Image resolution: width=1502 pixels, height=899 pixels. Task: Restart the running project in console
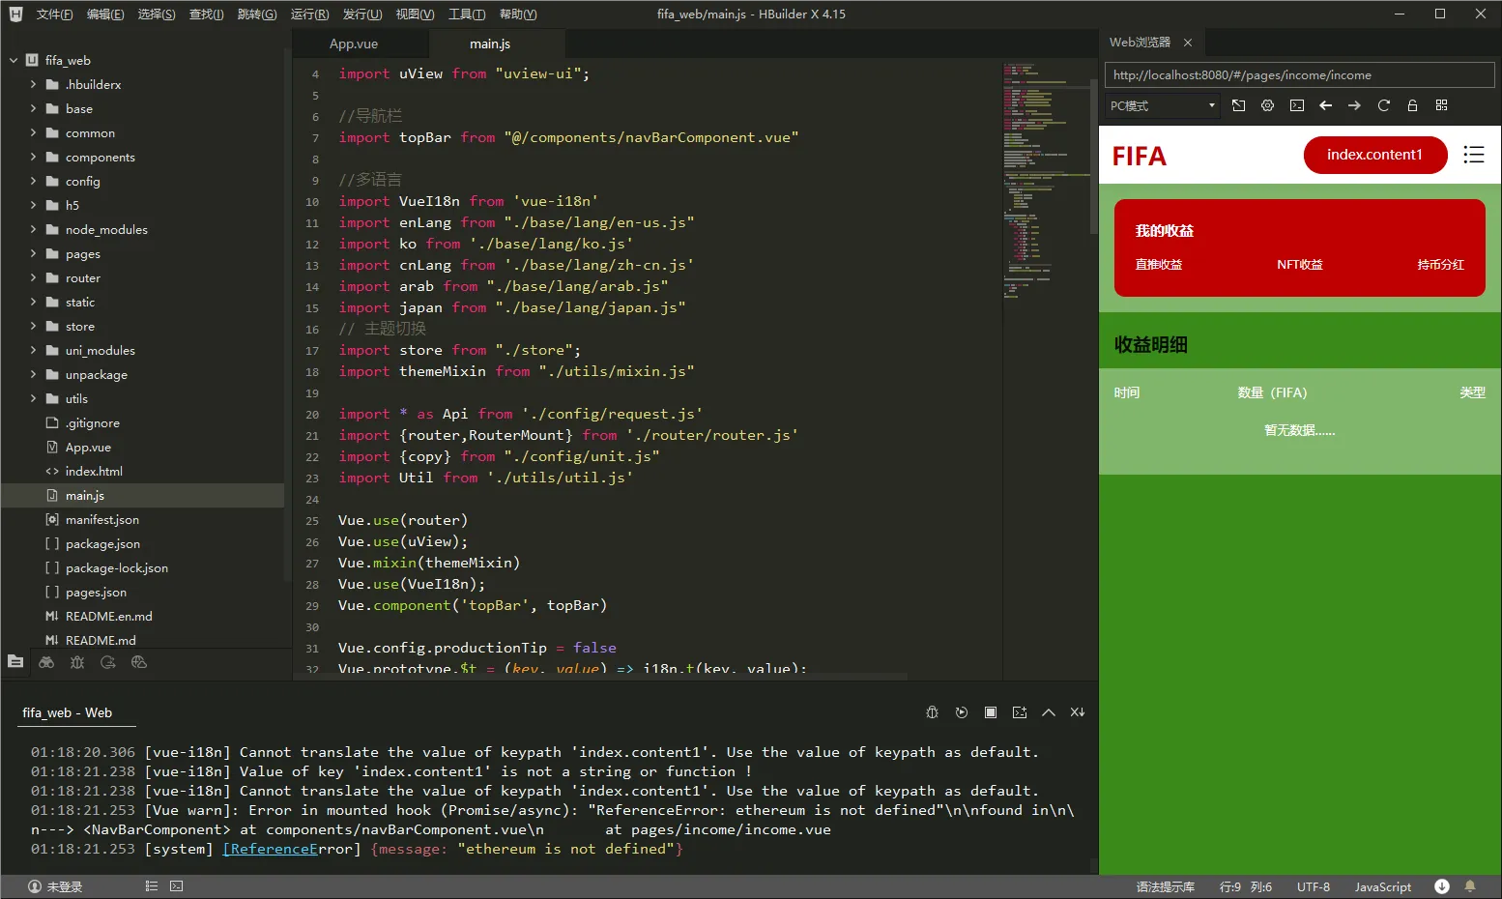click(x=961, y=712)
